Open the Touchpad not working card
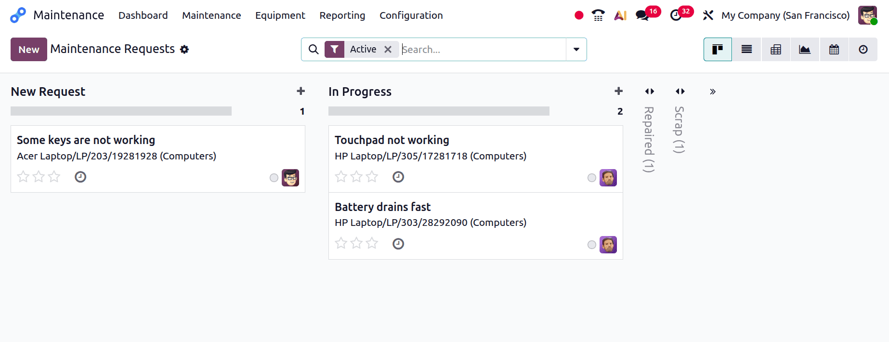Image resolution: width=889 pixels, height=342 pixels. tap(476, 159)
